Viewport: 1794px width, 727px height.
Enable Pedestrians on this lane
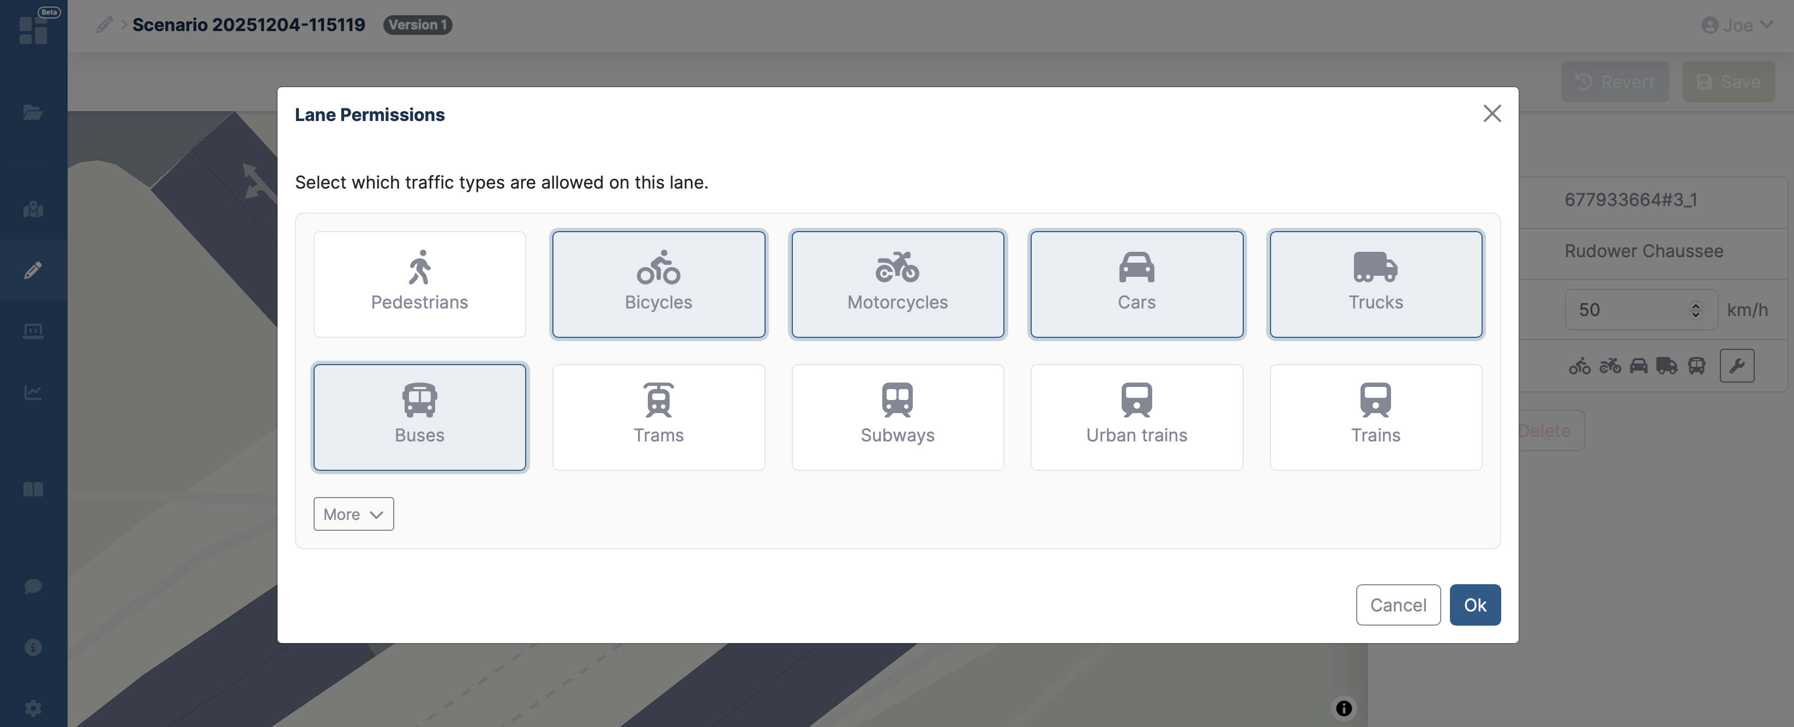[x=419, y=284]
